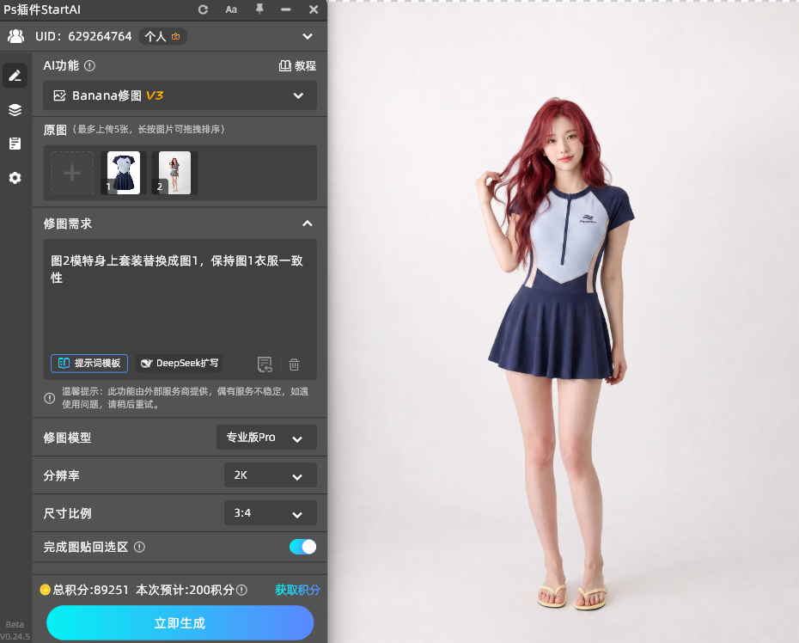799x643 pixels.
Task: Open the Banana修图 V3 function dropdown
Action: click(x=180, y=95)
